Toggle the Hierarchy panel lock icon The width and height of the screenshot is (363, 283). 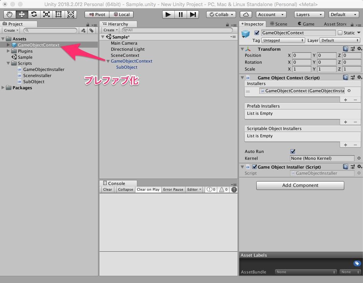pos(227,24)
